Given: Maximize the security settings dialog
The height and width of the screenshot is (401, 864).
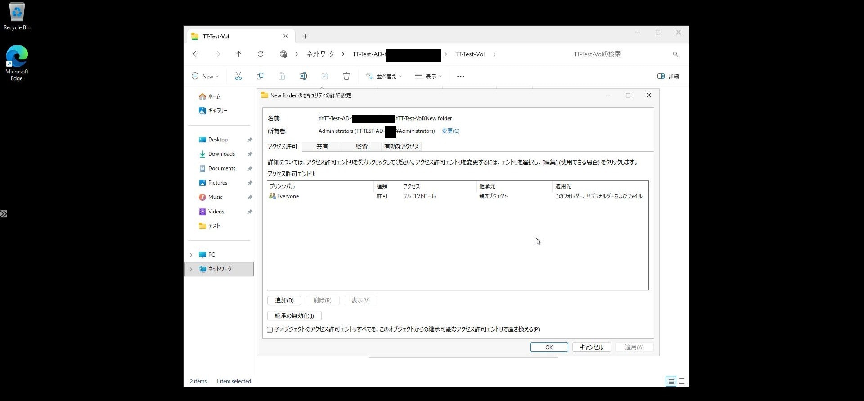Looking at the screenshot, I should click(x=628, y=95).
